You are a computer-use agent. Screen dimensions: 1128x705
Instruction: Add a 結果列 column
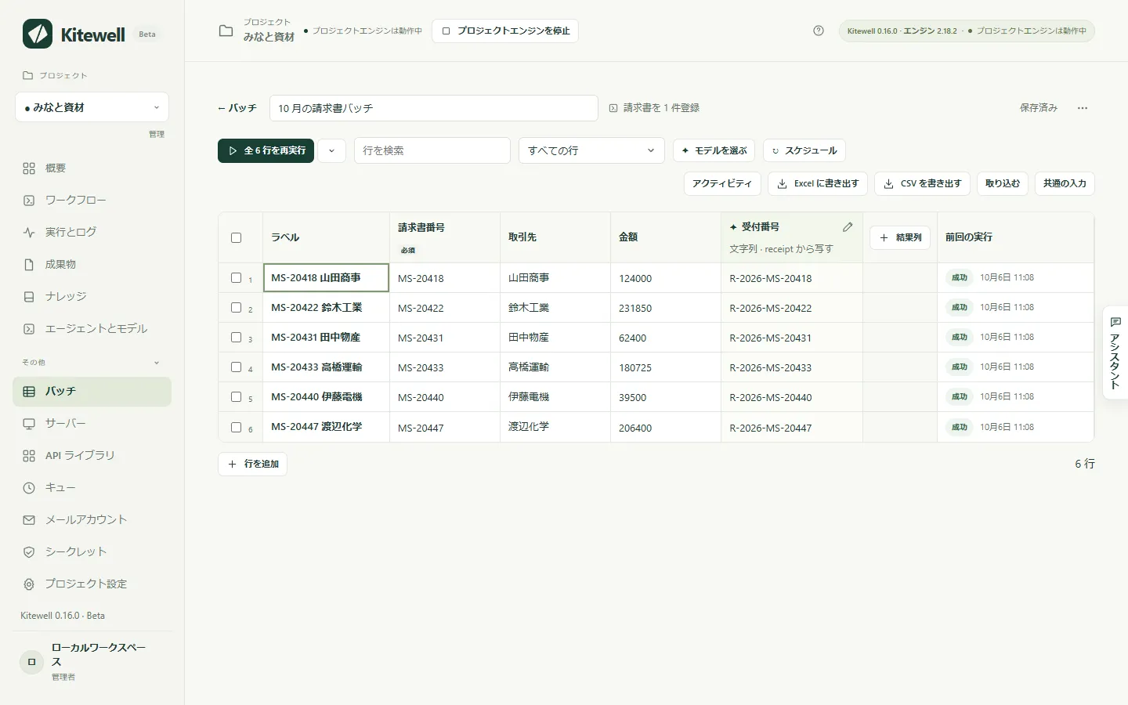(x=901, y=237)
